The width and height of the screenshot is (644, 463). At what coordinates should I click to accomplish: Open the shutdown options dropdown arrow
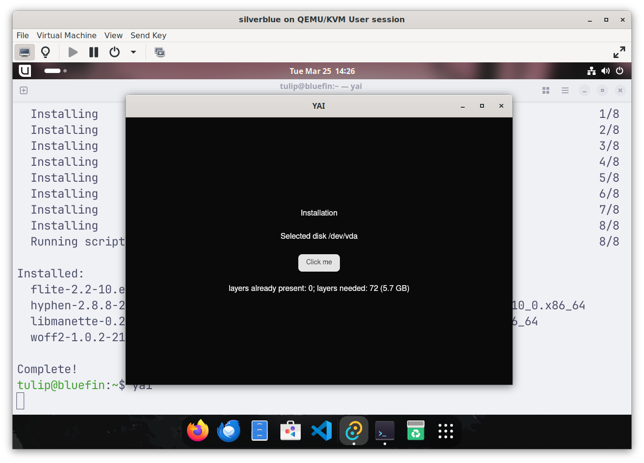click(133, 52)
